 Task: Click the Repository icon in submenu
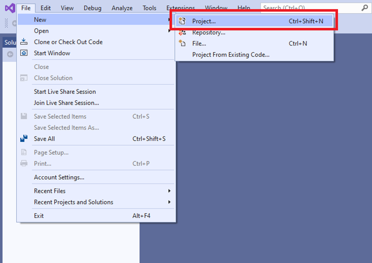tap(182, 32)
